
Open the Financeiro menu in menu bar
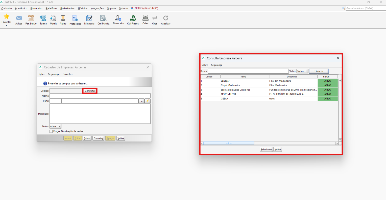pyautogui.click(x=36, y=8)
